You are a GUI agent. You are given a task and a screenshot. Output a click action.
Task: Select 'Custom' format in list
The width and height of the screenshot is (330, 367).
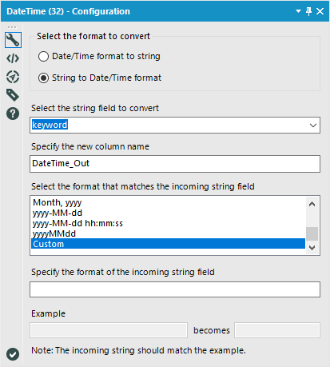coord(168,244)
